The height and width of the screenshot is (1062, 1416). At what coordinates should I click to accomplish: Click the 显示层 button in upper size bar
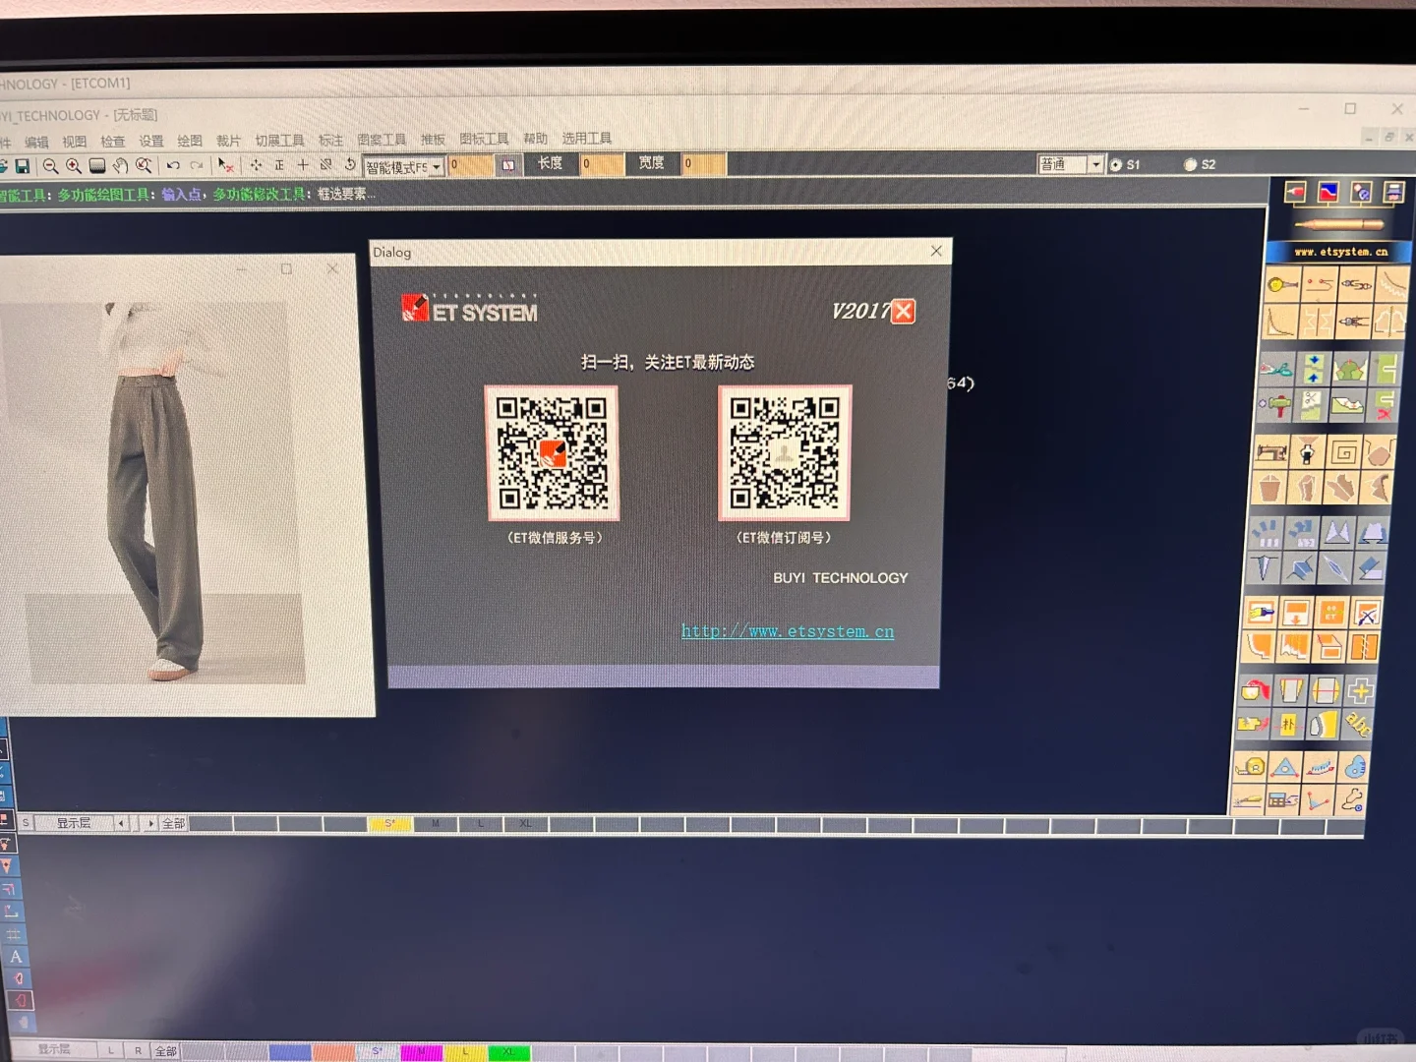pyautogui.click(x=74, y=823)
